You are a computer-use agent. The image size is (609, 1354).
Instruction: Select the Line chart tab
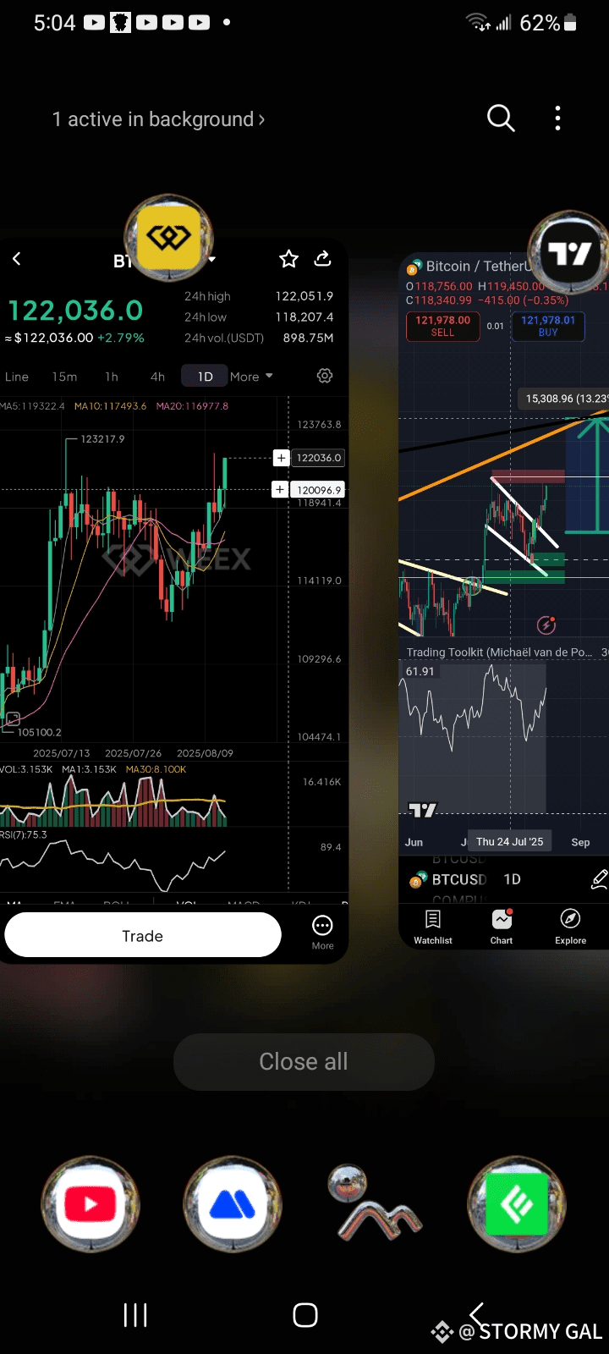coord(17,377)
